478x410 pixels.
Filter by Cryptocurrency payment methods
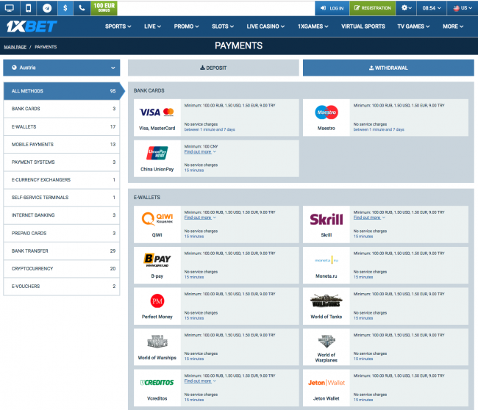(61, 269)
